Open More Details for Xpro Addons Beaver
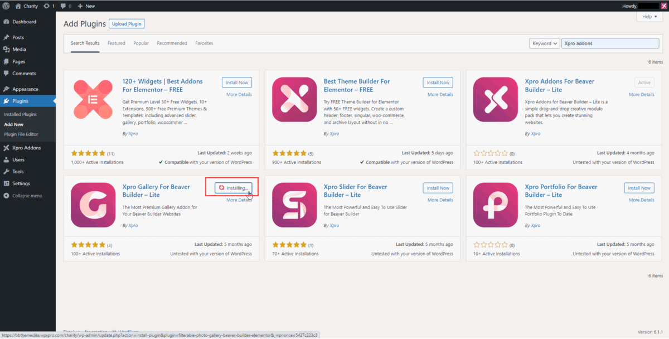The width and height of the screenshot is (669, 339). pyautogui.click(x=642, y=95)
